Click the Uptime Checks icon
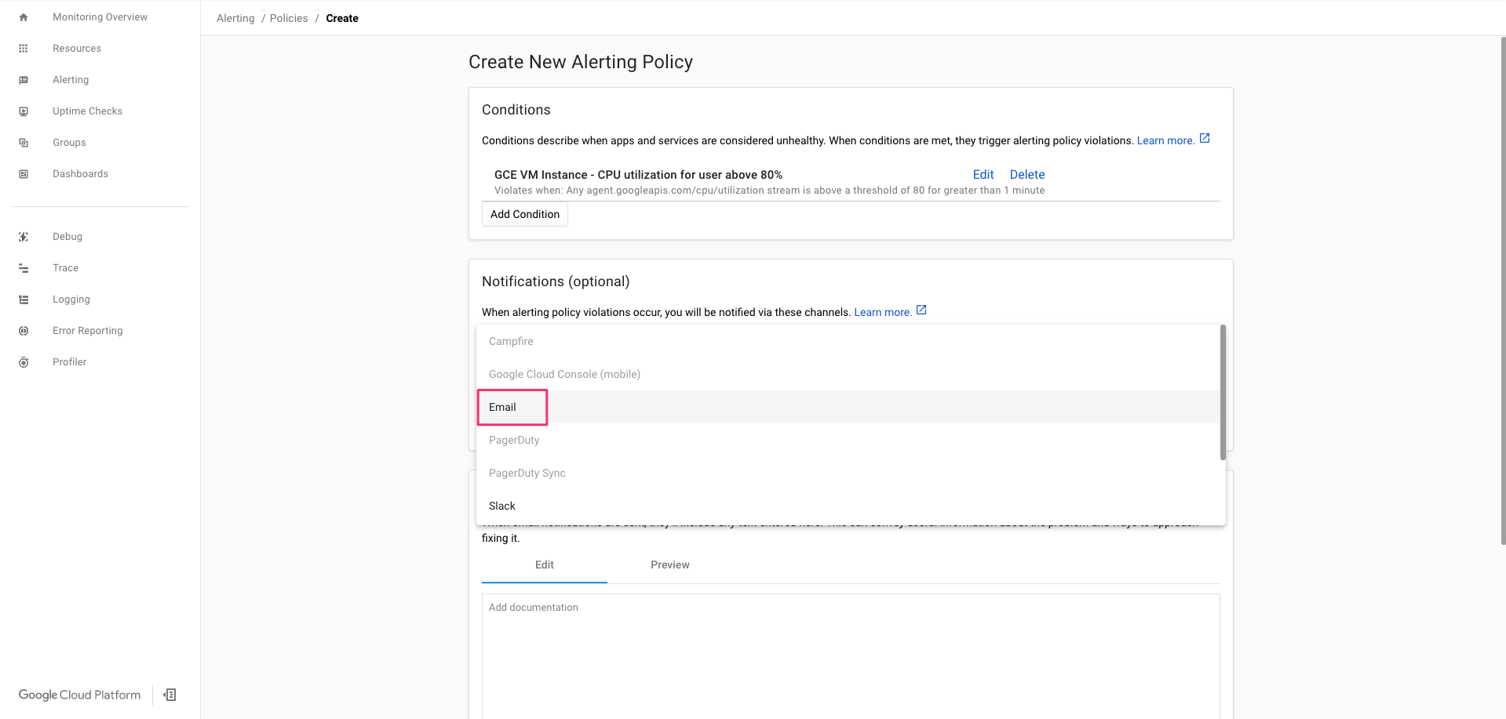The image size is (1506, 719). click(24, 111)
